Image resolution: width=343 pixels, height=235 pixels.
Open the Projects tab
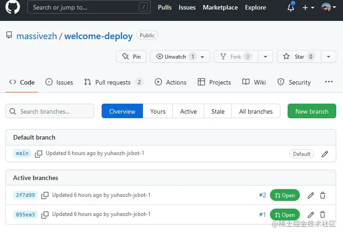(x=214, y=82)
